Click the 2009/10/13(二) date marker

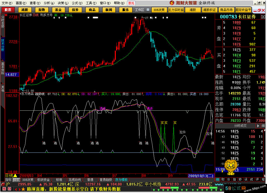(x=201, y=176)
